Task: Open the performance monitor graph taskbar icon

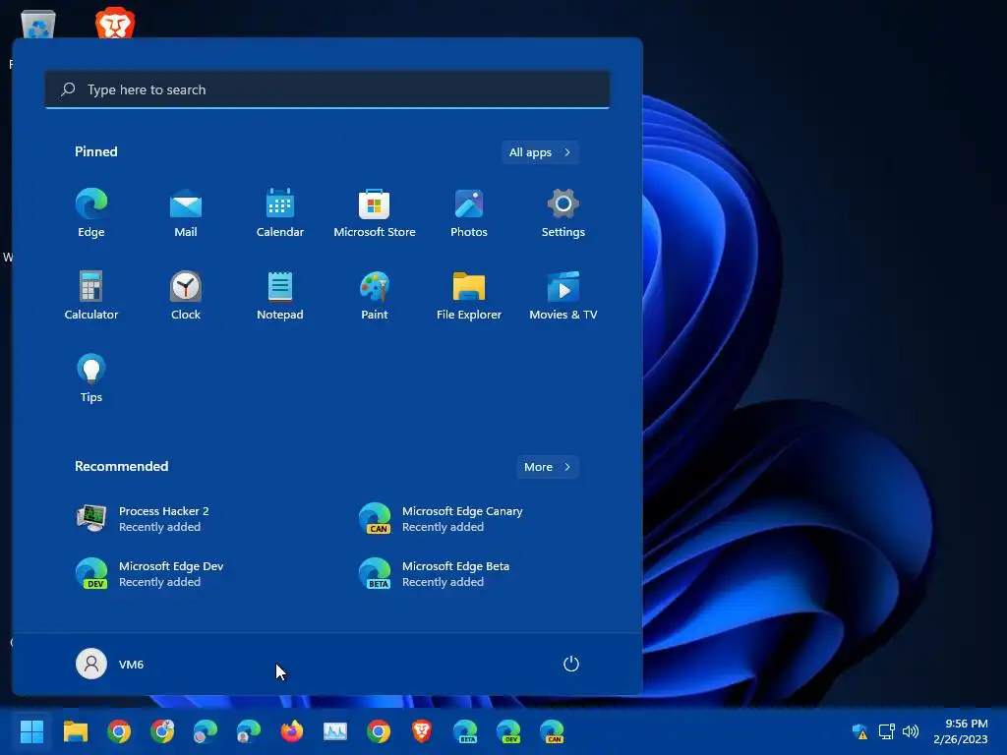Action: [x=335, y=731]
